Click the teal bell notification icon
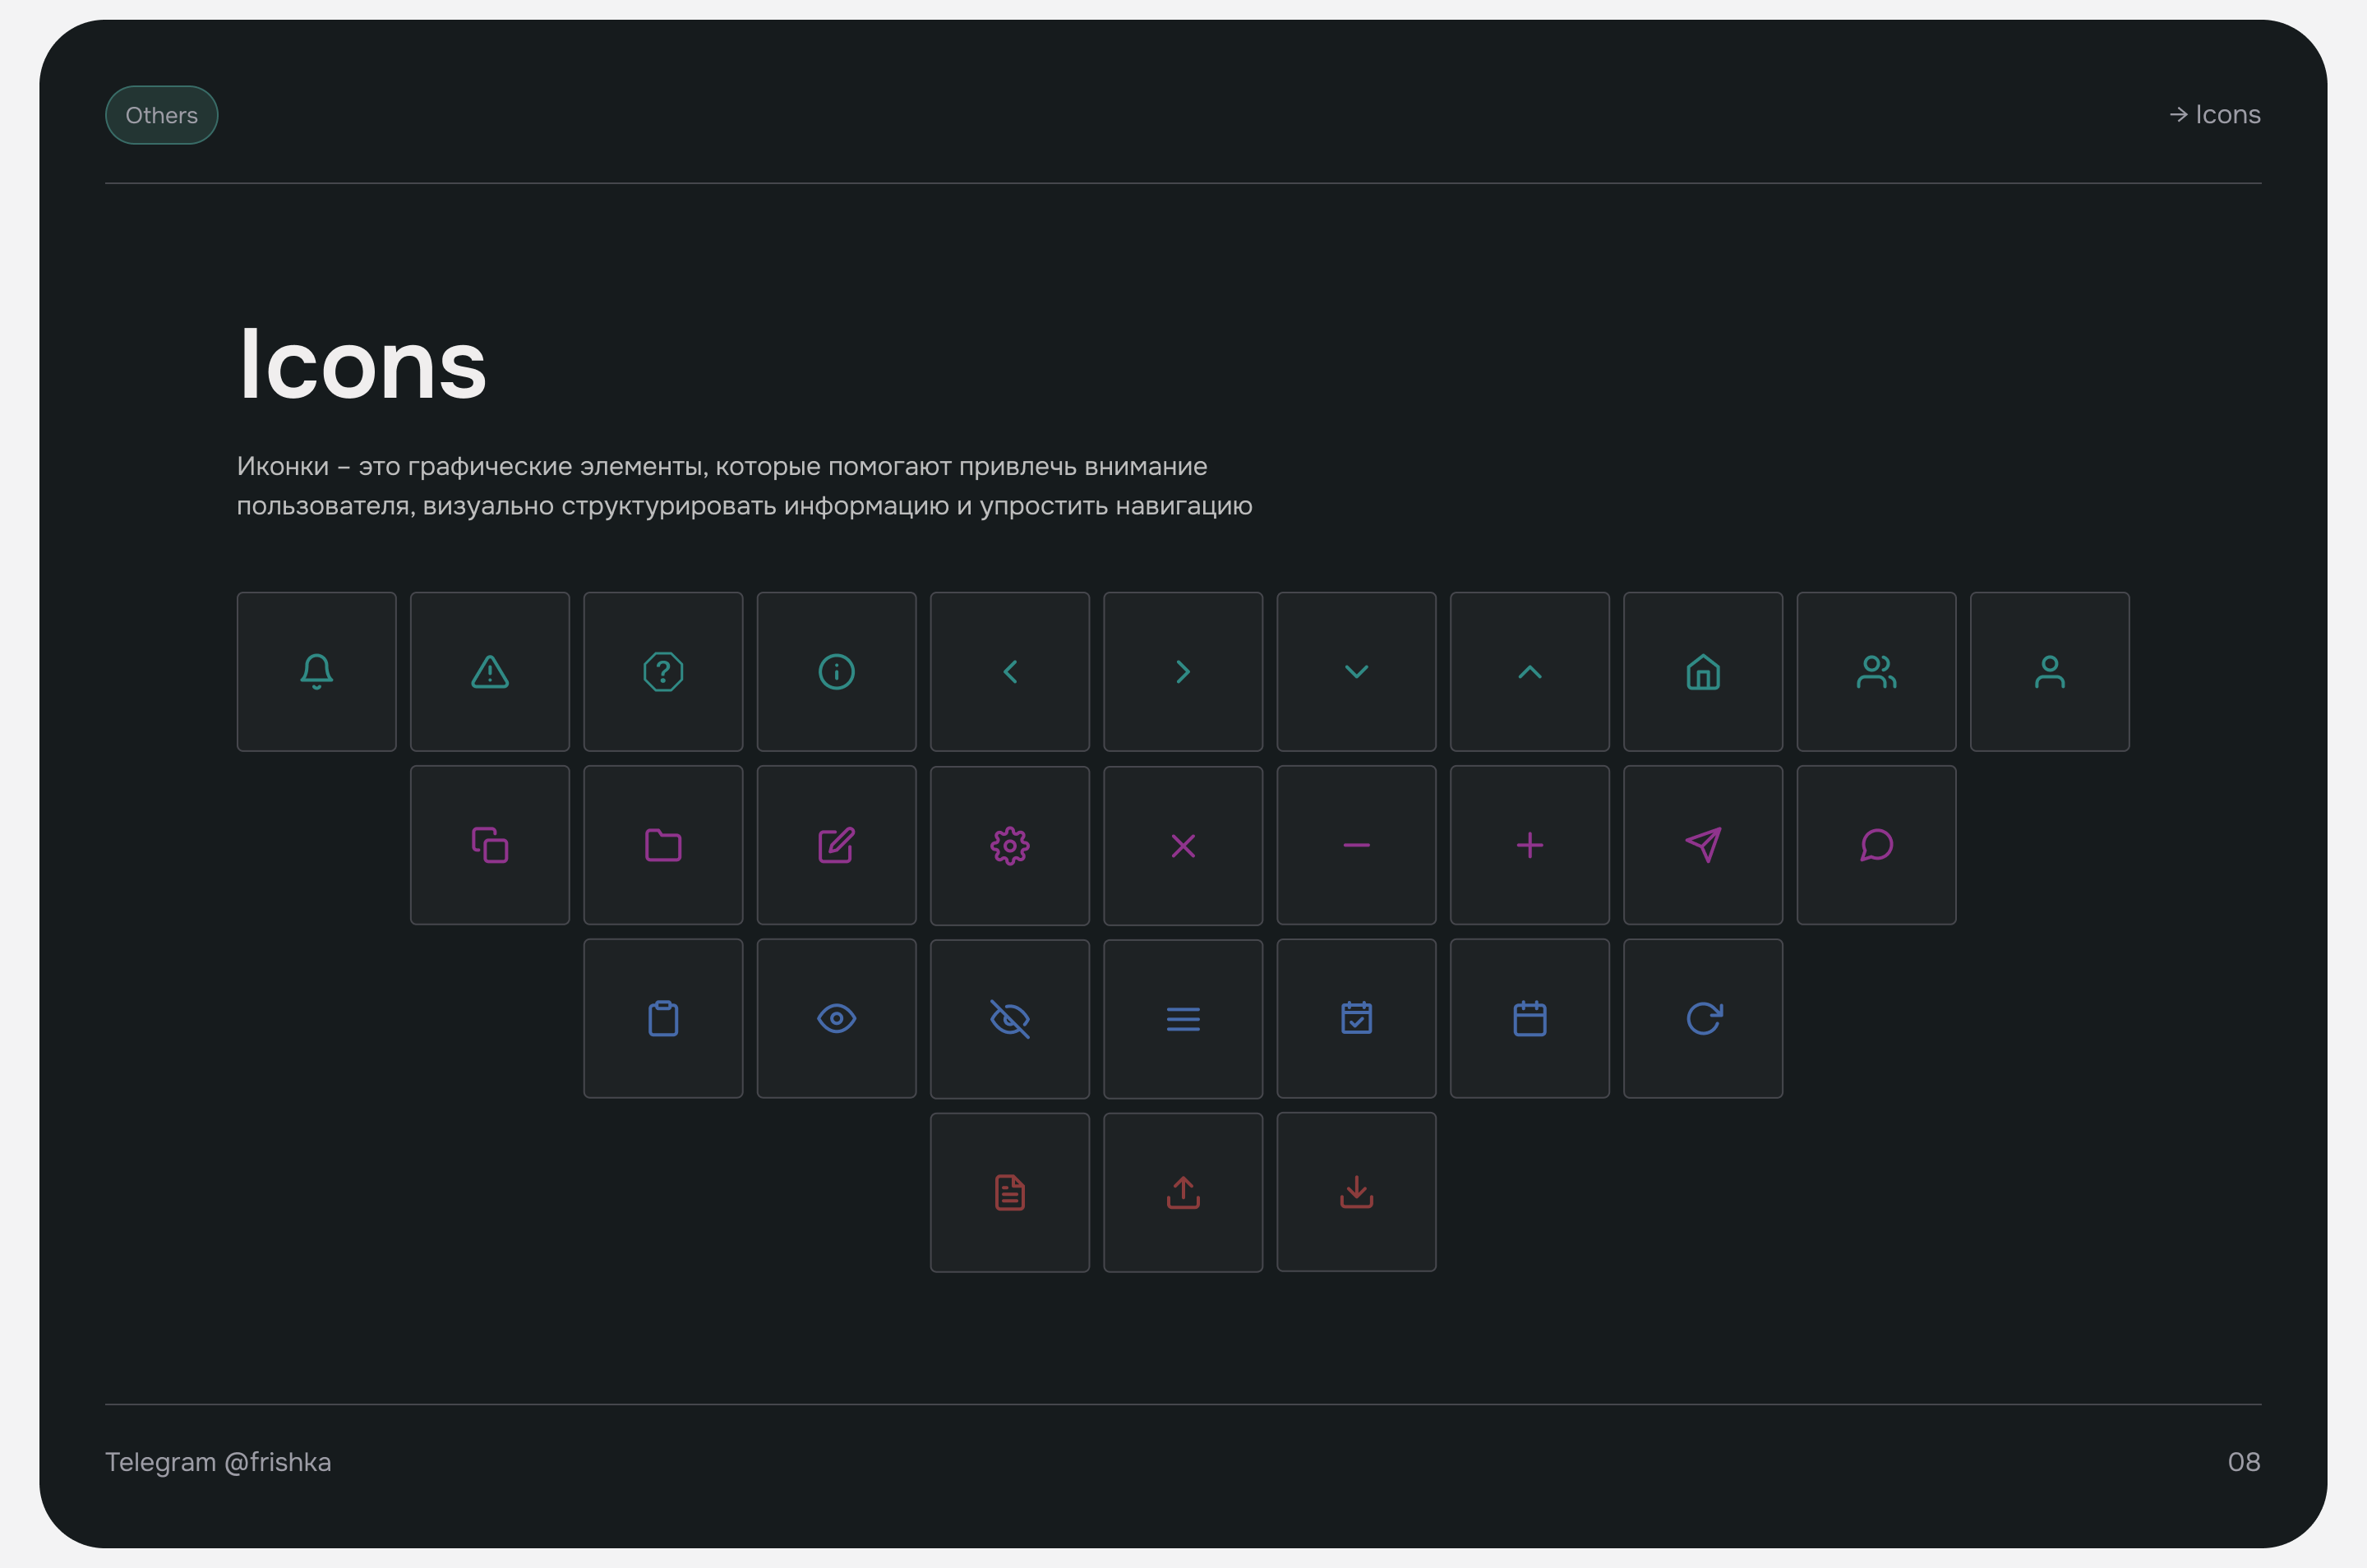This screenshot has height=1568, width=2367. click(x=316, y=671)
